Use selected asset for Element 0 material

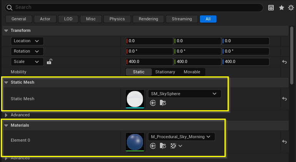pyautogui.click(x=153, y=146)
